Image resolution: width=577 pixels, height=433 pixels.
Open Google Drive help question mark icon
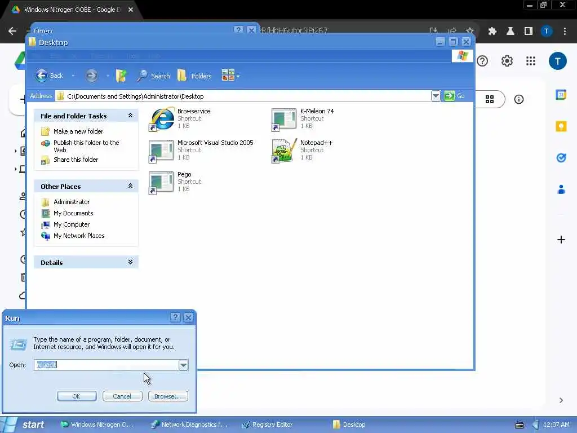tap(482, 61)
